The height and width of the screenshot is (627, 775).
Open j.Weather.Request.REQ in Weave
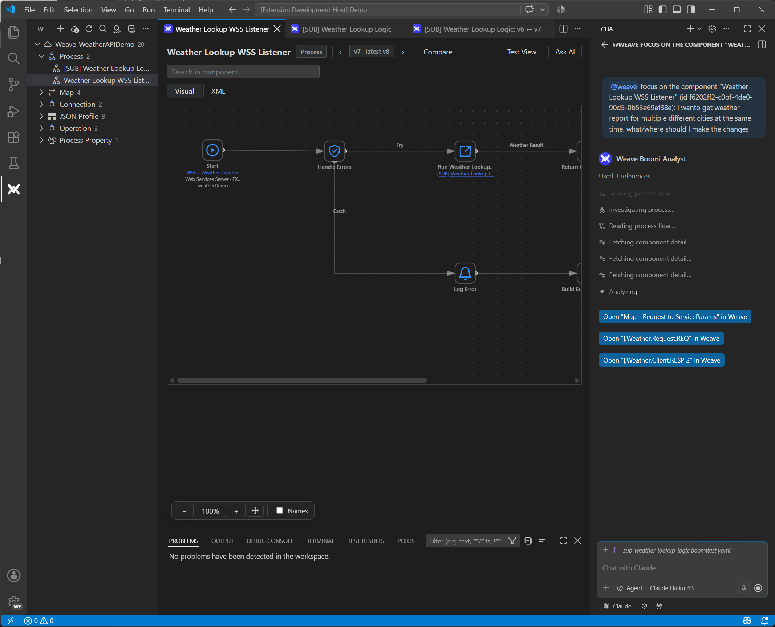pos(661,338)
